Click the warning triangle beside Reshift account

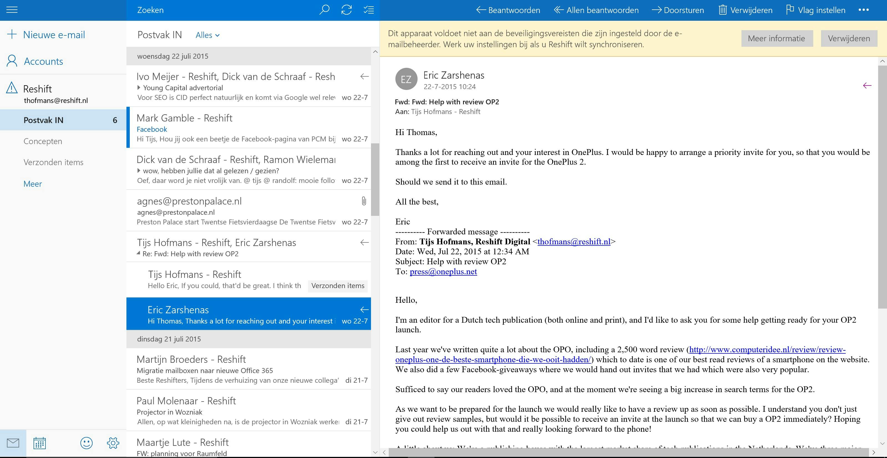[x=12, y=88]
